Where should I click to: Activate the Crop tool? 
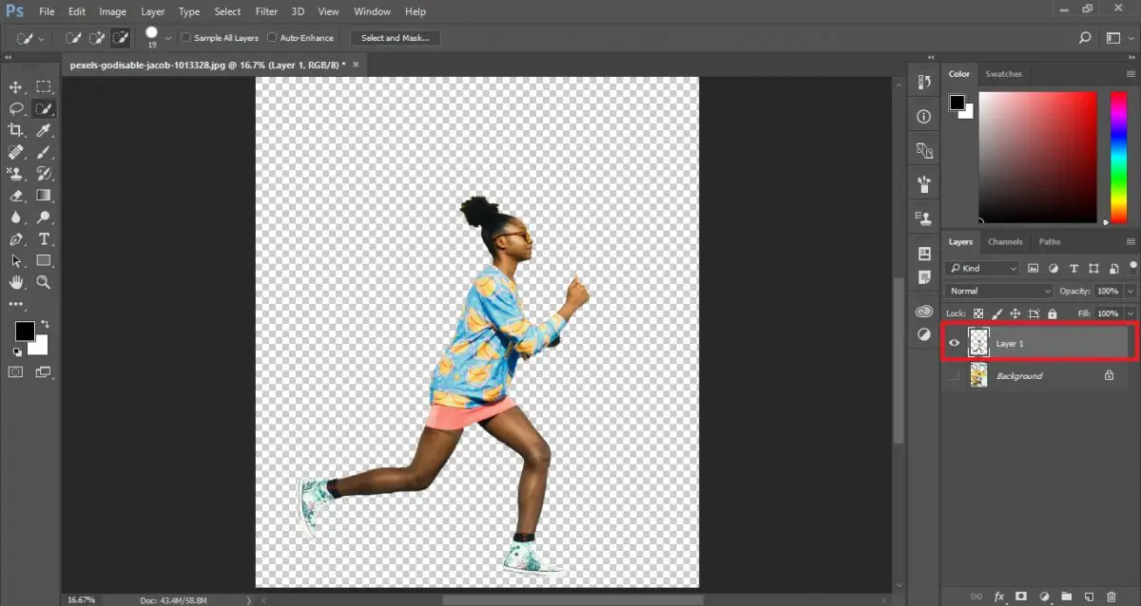(15, 130)
